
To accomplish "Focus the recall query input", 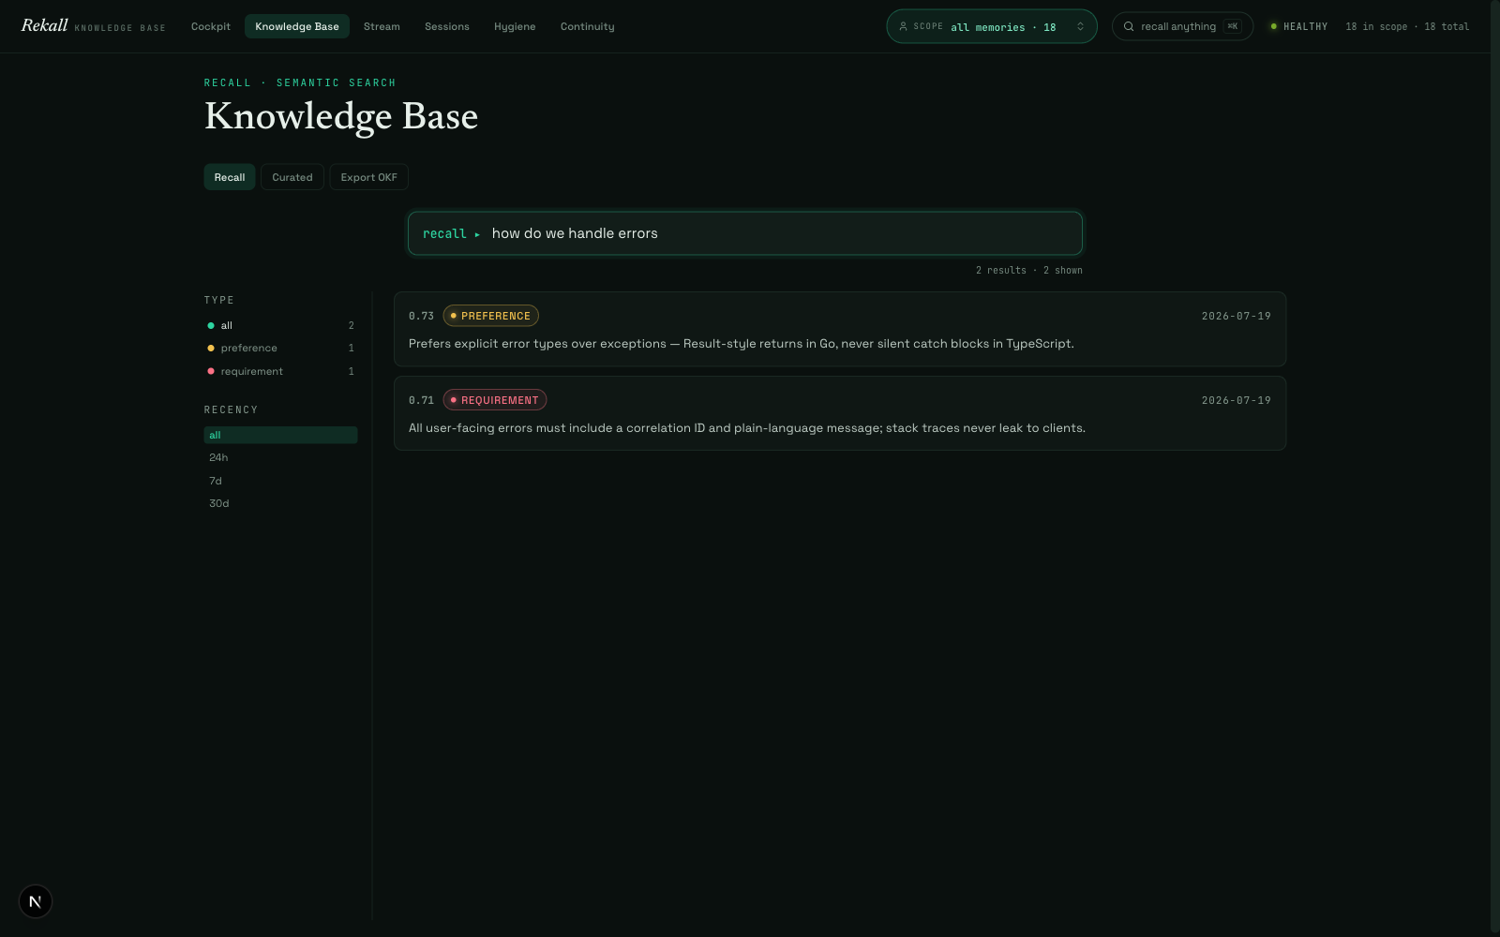I will [745, 233].
